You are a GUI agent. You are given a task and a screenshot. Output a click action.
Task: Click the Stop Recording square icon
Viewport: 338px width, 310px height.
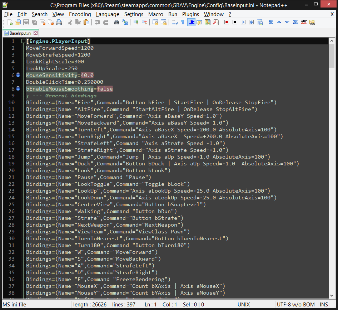(235, 22)
